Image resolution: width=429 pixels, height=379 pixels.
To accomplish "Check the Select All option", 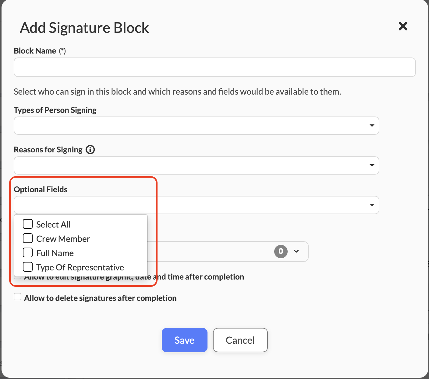I will 28,224.
